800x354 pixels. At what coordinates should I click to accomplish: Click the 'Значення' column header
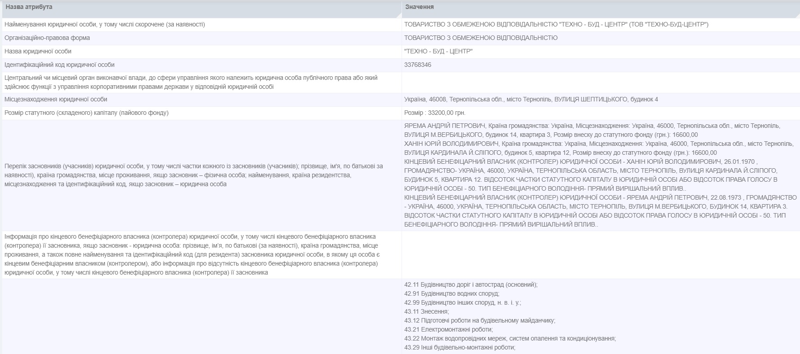pos(419,7)
